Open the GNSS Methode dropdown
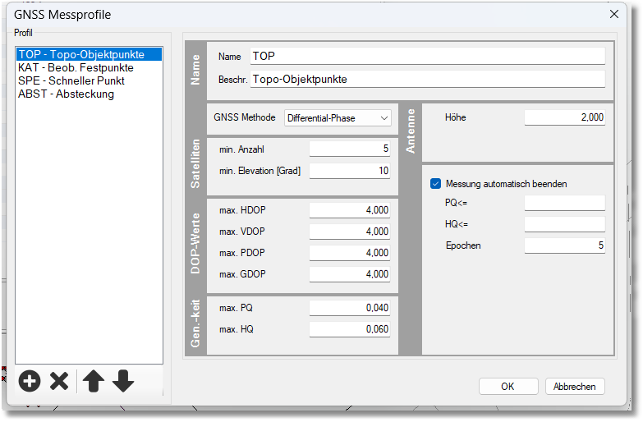Image resolution: width=643 pixels, height=422 pixels. [x=338, y=118]
